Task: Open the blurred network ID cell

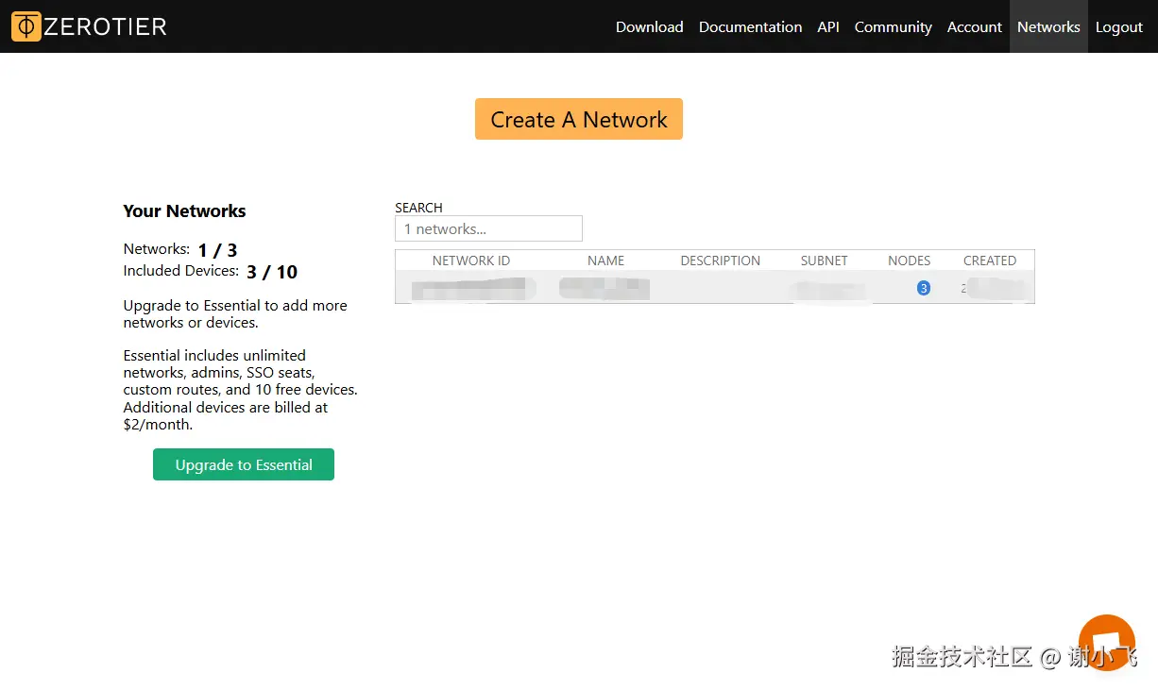Action: [x=472, y=289]
